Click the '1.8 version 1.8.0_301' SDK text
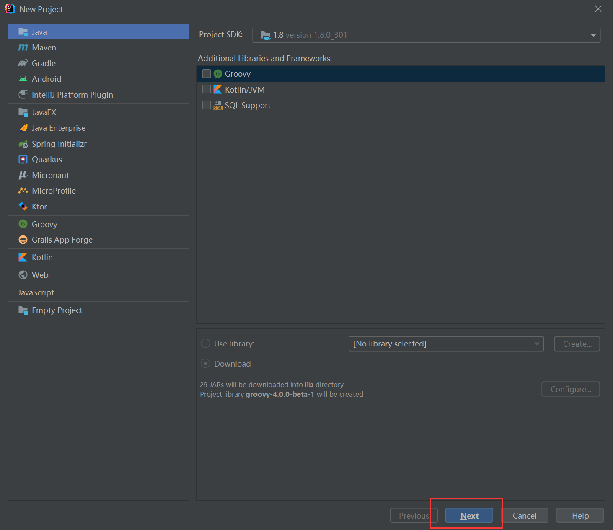The width and height of the screenshot is (613, 530). [310, 35]
